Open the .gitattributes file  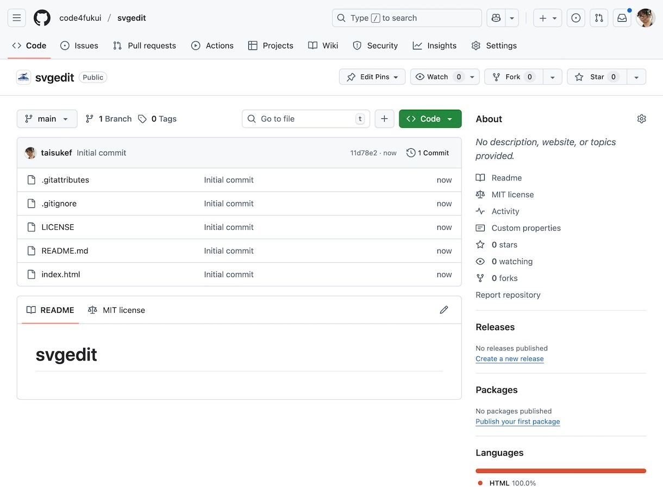[65, 180]
